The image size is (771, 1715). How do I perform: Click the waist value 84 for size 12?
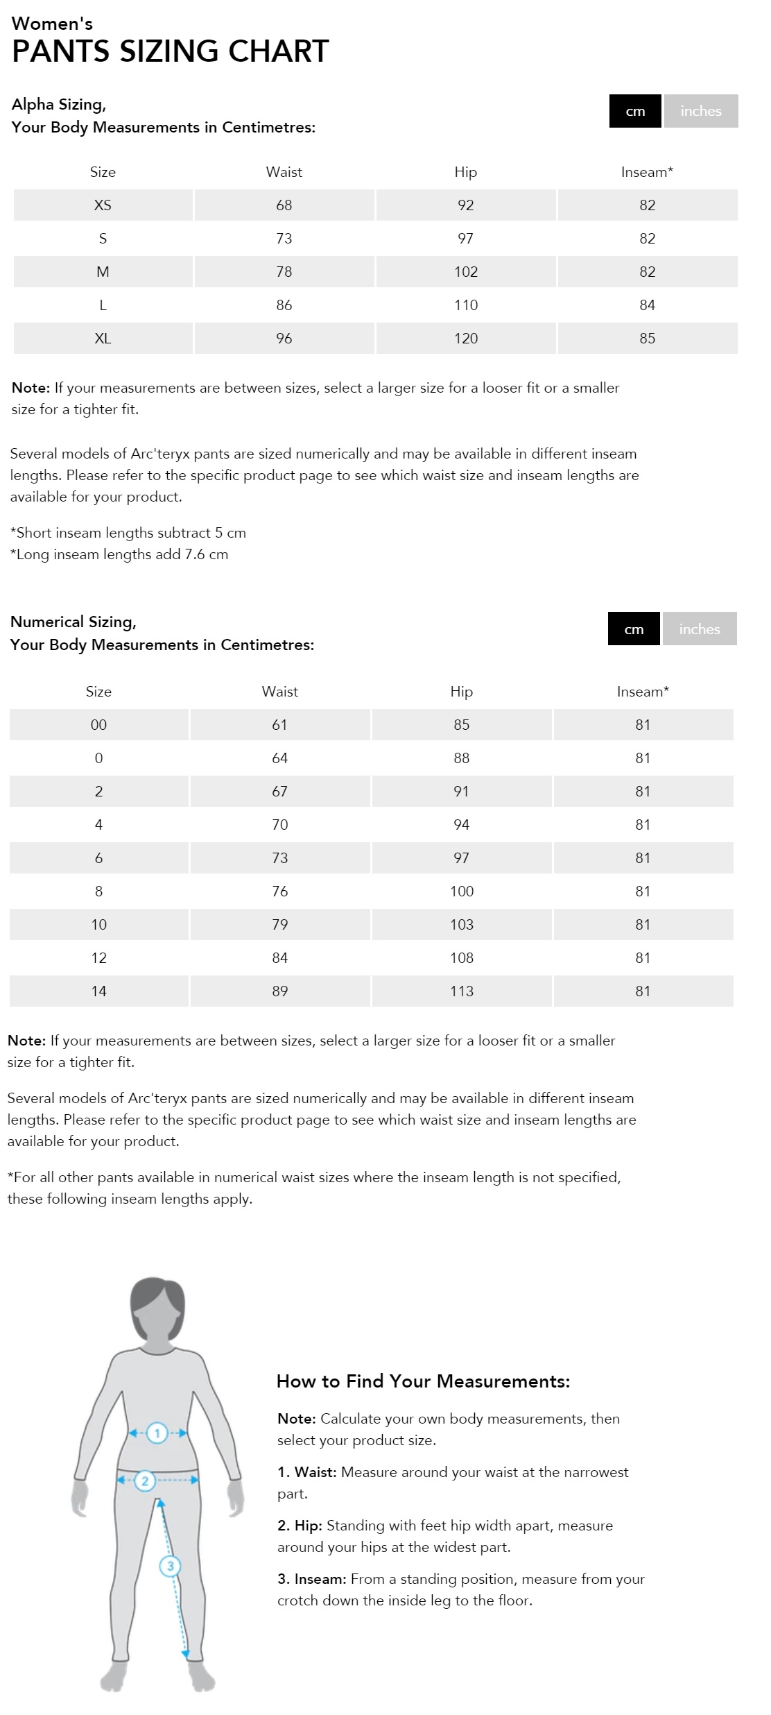click(280, 958)
